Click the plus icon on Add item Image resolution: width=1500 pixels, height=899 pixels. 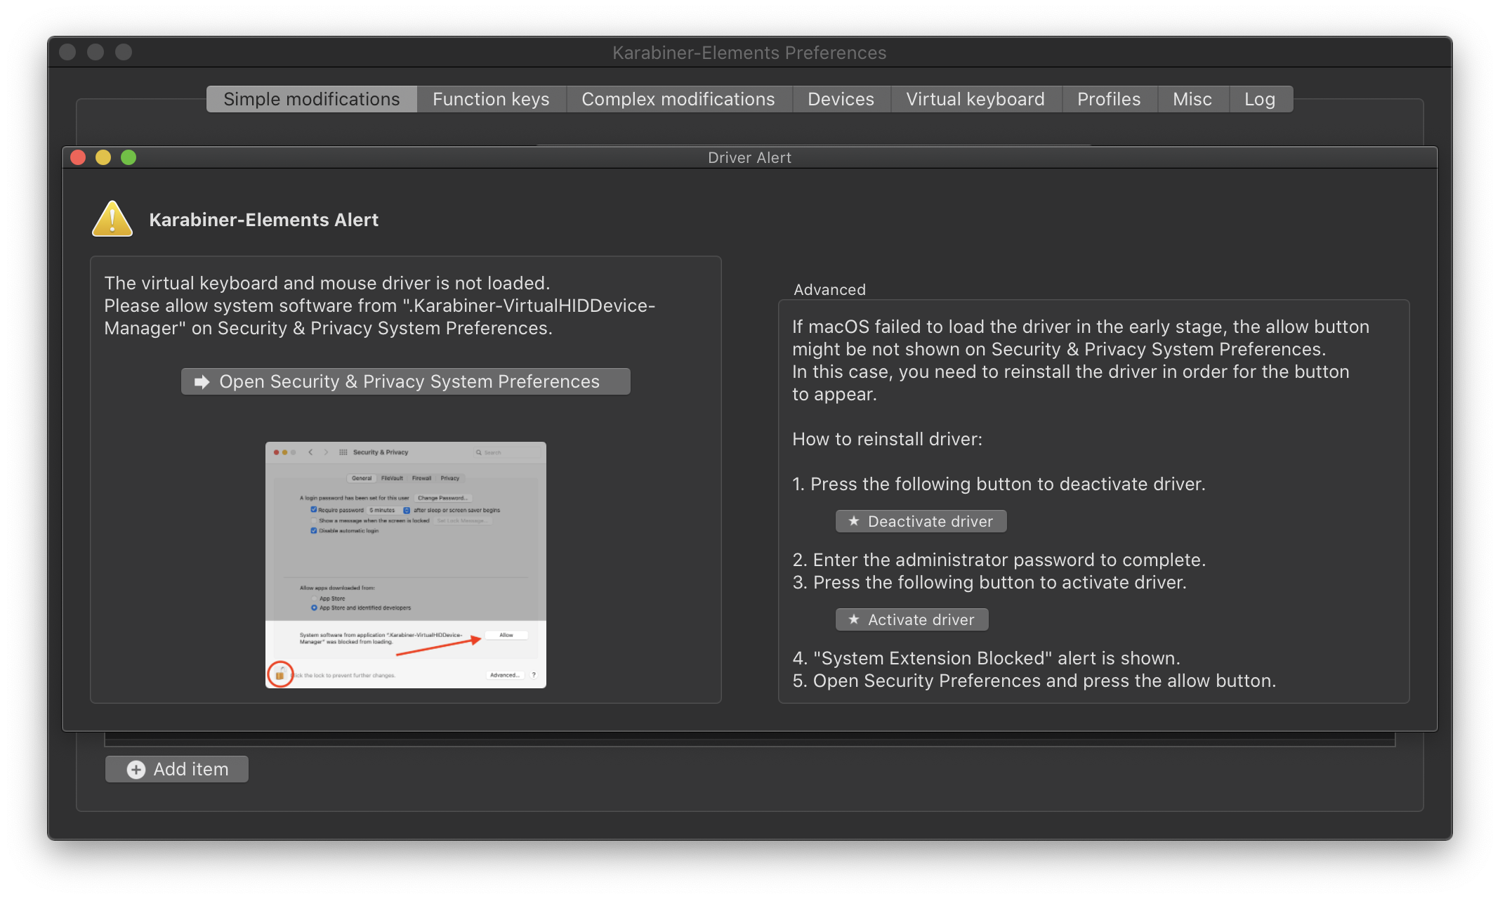click(x=136, y=770)
